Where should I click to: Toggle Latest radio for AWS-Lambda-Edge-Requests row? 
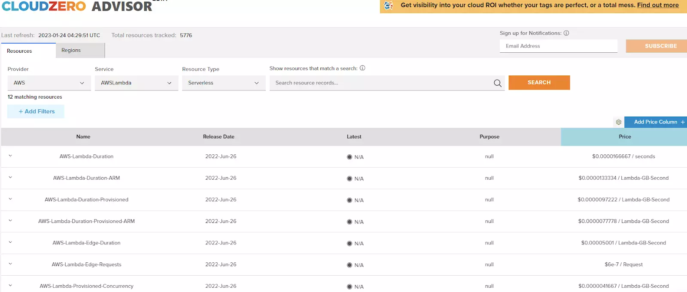(350, 265)
